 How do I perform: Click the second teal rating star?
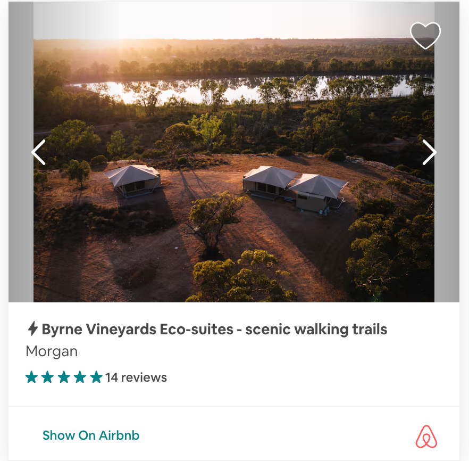[47, 377]
